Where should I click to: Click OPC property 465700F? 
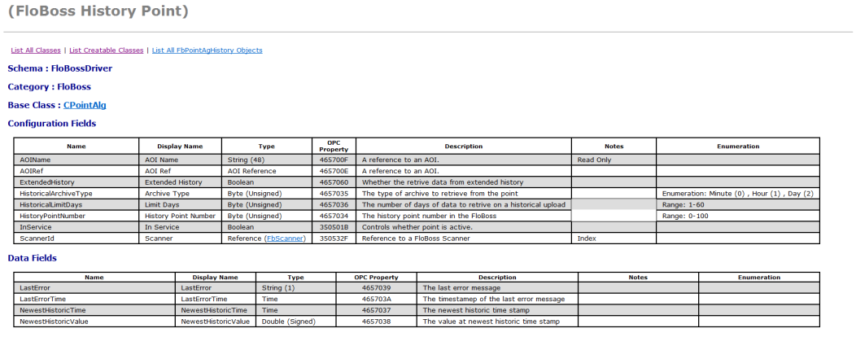point(334,160)
